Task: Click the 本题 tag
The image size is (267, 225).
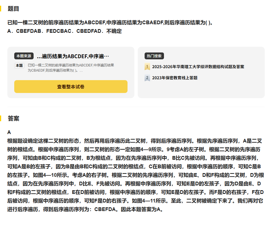Action: 19,66
